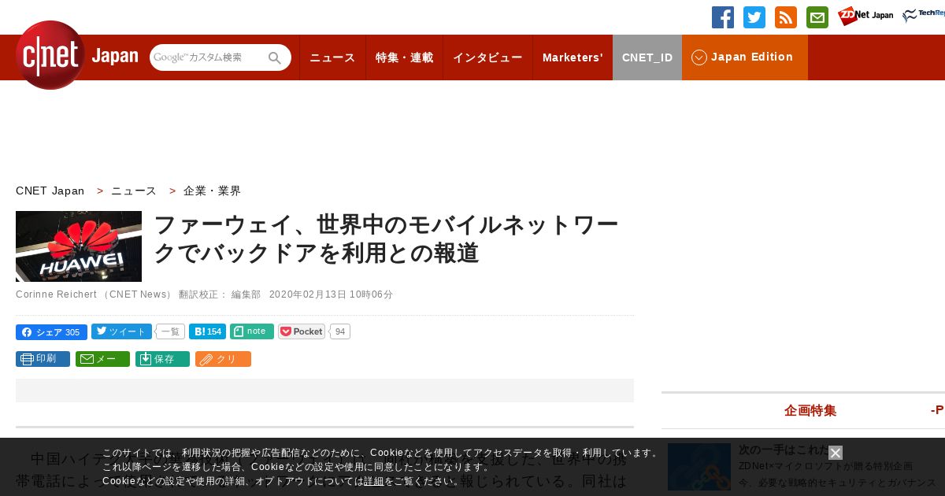The width and height of the screenshot is (945, 496).
Task: Follow the ニュース breadcrumb link
Action: coord(134,191)
